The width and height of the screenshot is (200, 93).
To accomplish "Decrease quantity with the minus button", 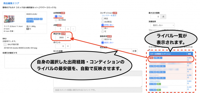I will pos(73,29).
